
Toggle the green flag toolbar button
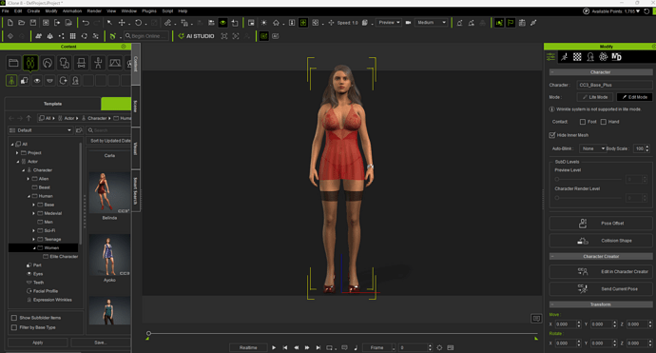[511, 23]
